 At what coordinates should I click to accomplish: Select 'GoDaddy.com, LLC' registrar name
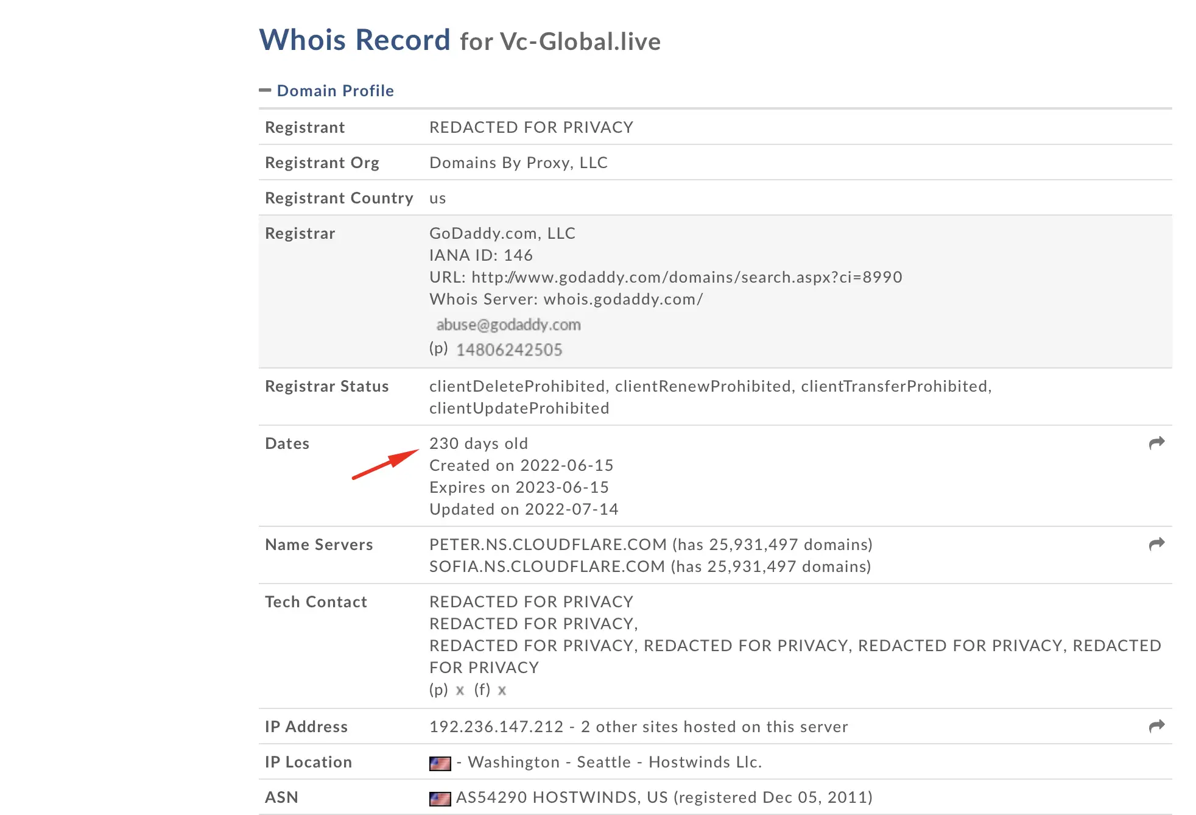coord(502,233)
